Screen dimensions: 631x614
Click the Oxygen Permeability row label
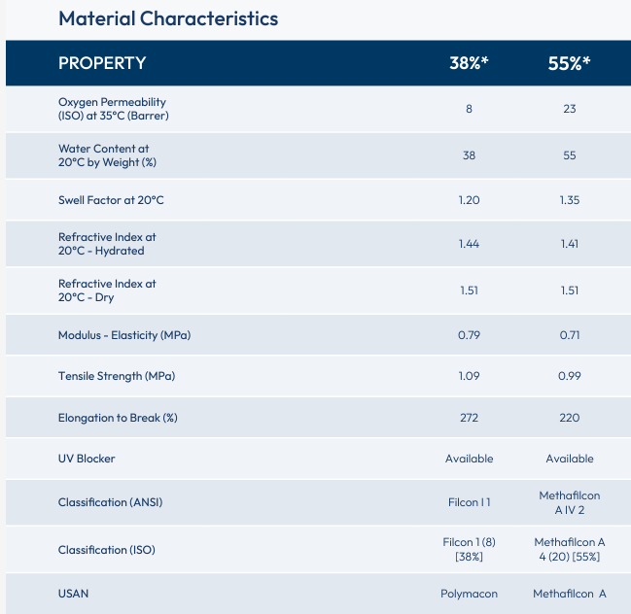(x=111, y=108)
